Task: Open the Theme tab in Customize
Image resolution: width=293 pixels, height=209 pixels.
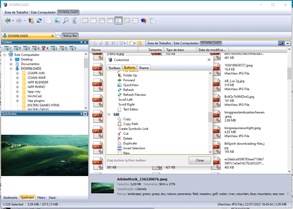Action: coord(144,68)
